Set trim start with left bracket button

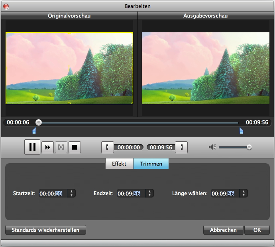(x=108, y=147)
